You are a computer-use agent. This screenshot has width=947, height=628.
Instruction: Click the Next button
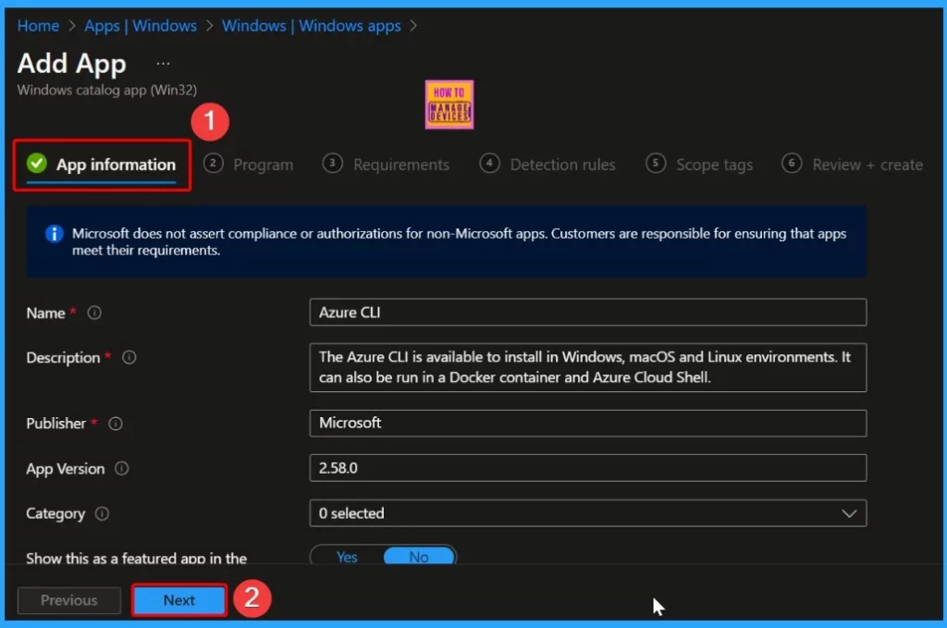pos(179,600)
